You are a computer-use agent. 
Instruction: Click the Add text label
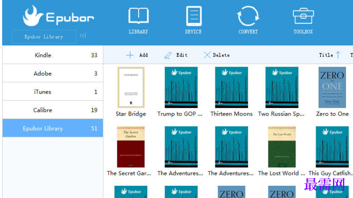[x=144, y=55]
